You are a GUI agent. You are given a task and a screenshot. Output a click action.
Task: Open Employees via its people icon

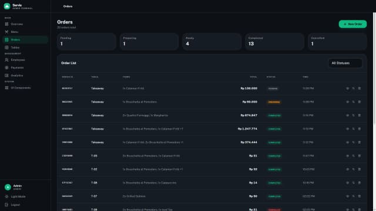6,60
